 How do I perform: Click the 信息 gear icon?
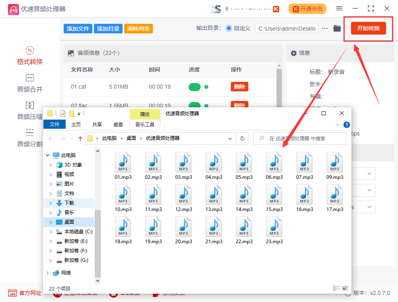click(x=293, y=53)
